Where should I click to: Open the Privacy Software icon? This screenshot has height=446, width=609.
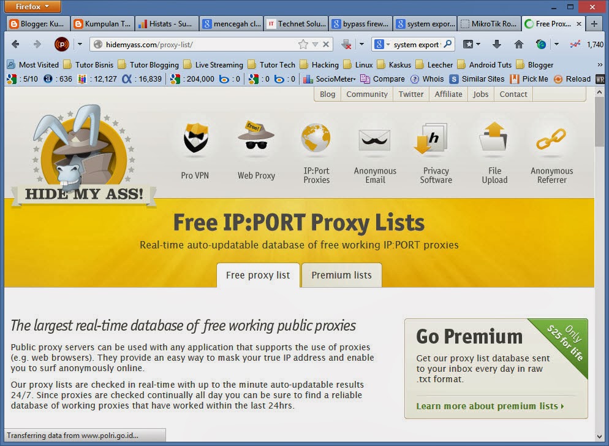click(435, 138)
